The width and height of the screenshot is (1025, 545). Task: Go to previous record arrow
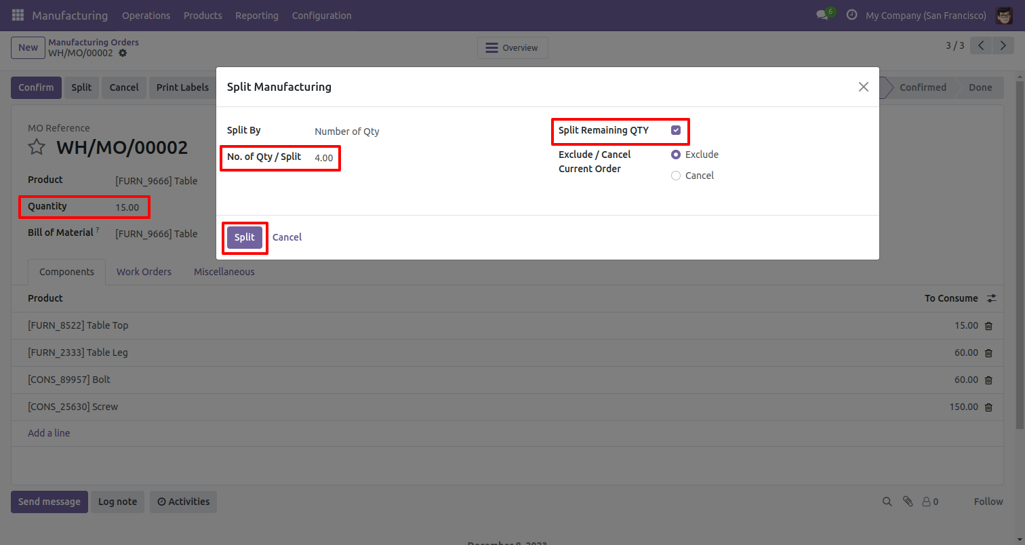point(981,45)
